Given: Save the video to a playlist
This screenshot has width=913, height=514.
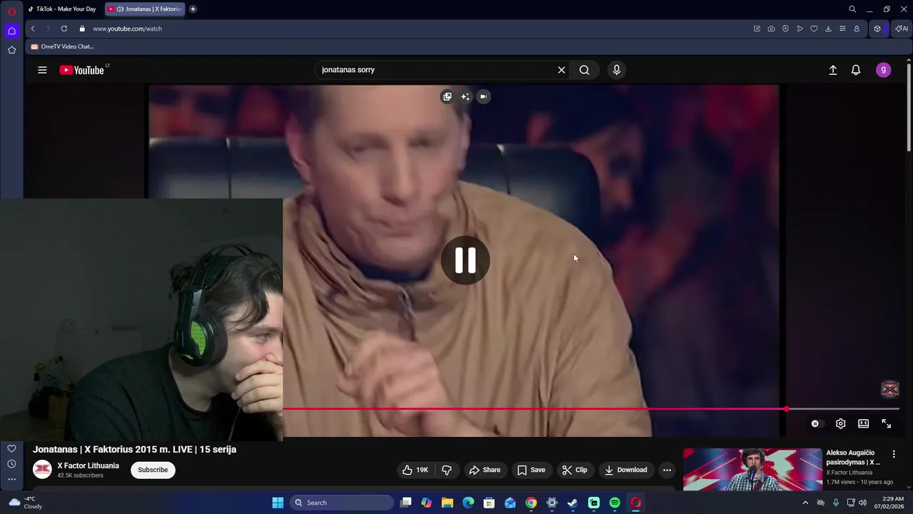Looking at the screenshot, I should [x=531, y=470].
